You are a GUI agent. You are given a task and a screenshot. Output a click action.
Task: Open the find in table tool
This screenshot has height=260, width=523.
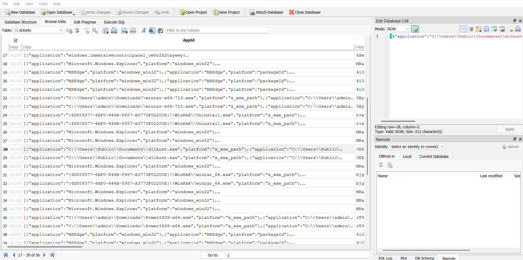152,30
